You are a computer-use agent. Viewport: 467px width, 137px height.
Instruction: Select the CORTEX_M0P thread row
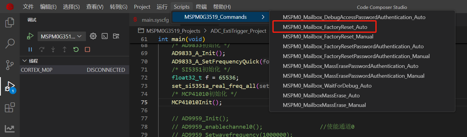point(74,70)
